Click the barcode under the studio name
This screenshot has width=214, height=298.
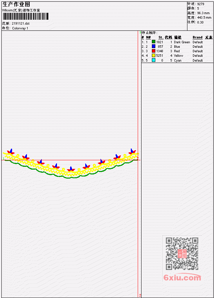coord(26,16)
